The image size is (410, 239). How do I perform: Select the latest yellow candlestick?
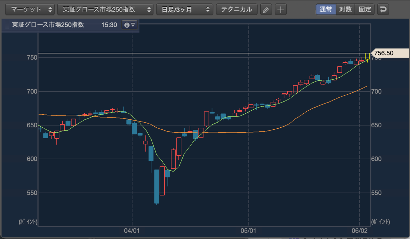[367, 56]
